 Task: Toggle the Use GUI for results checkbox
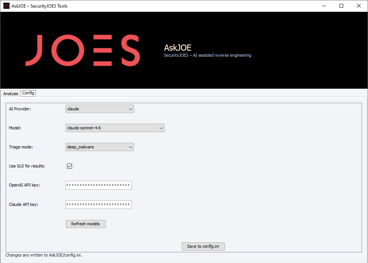(x=69, y=166)
